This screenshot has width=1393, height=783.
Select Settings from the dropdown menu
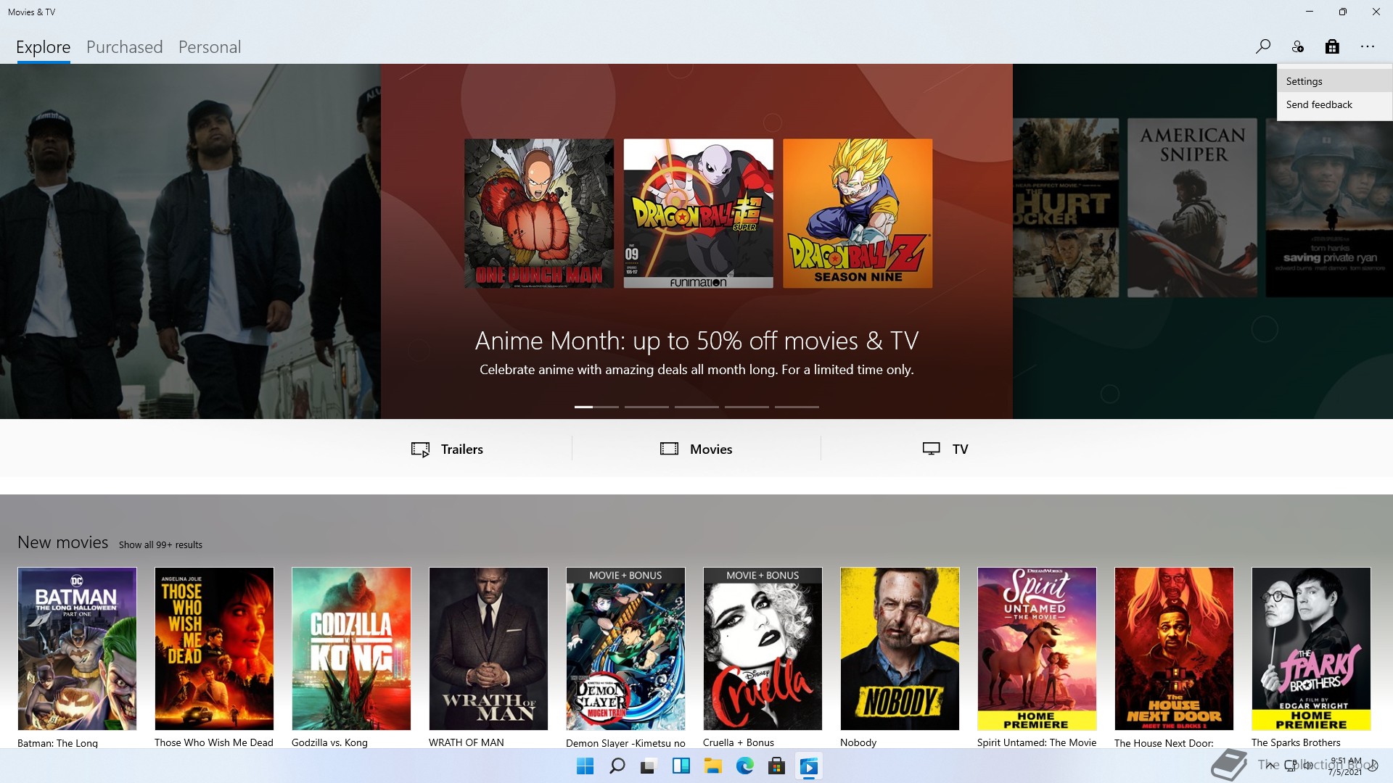[1334, 81]
